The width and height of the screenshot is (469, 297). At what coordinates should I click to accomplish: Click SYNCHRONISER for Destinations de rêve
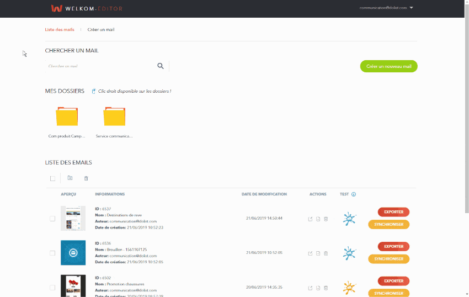click(388, 224)
